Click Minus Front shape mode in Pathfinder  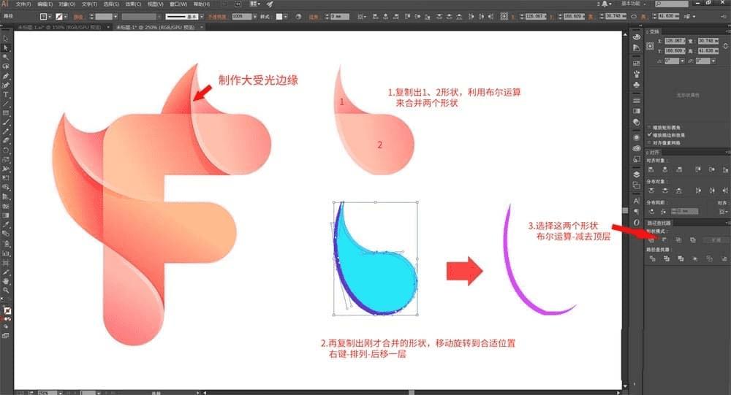(x=664, y=240)
